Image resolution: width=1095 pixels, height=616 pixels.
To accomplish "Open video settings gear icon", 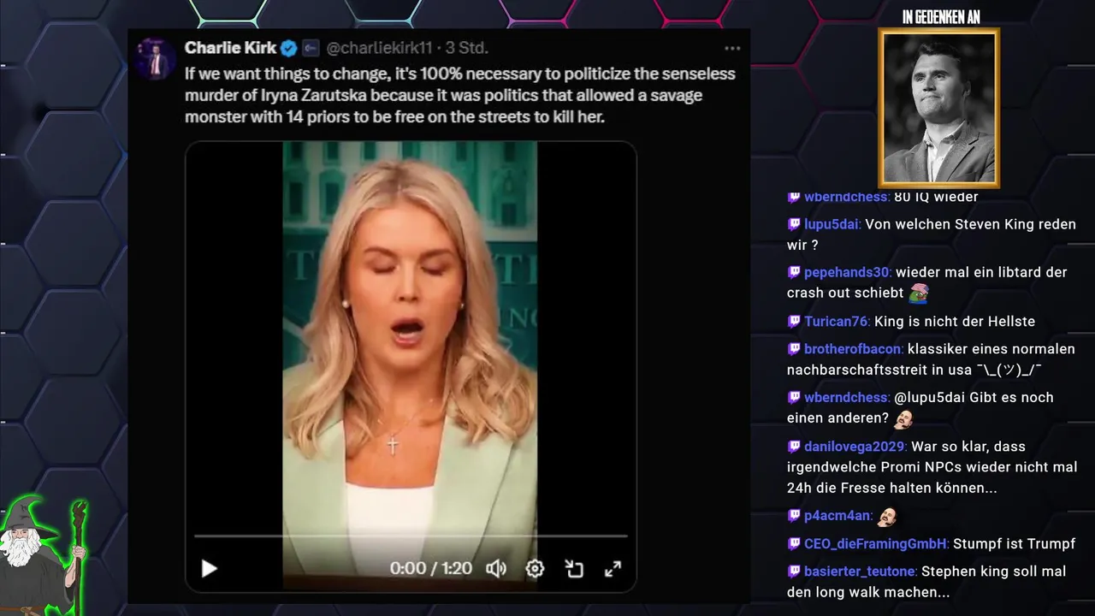I will pos(535,568).
